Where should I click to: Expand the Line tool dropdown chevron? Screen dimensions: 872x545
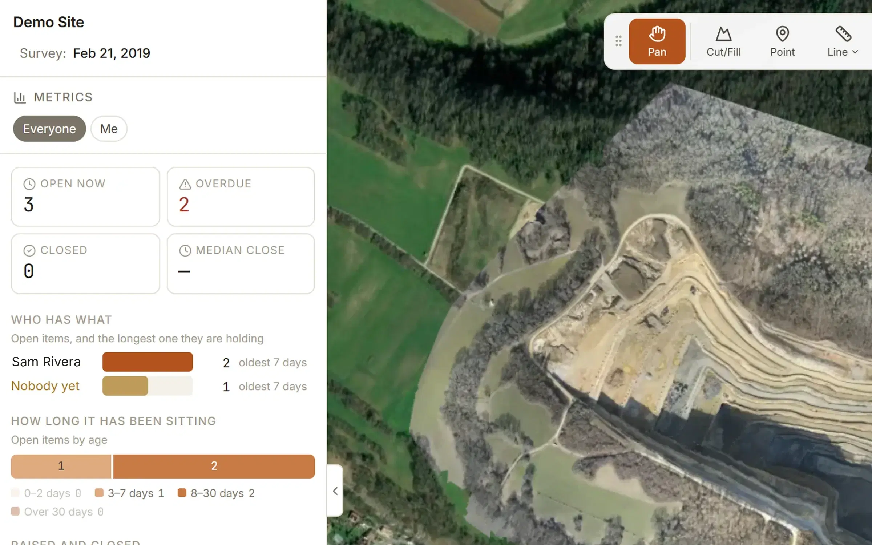(855, 52)
